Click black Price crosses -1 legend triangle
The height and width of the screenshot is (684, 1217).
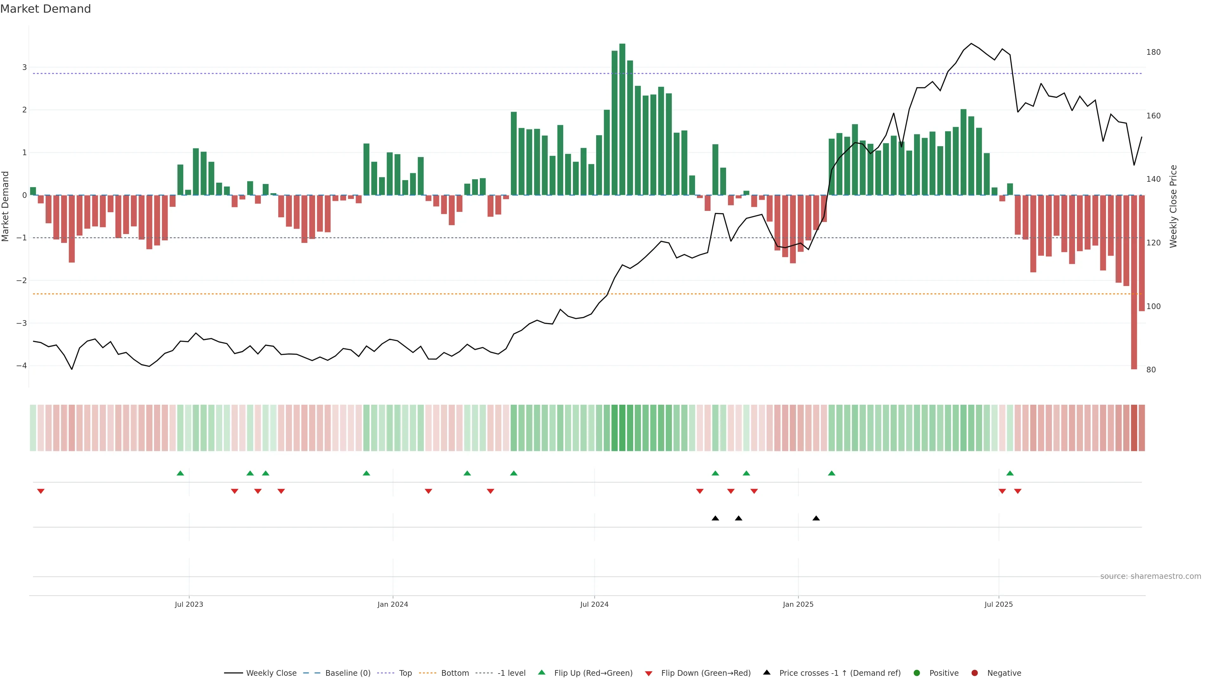coord(767,673)
